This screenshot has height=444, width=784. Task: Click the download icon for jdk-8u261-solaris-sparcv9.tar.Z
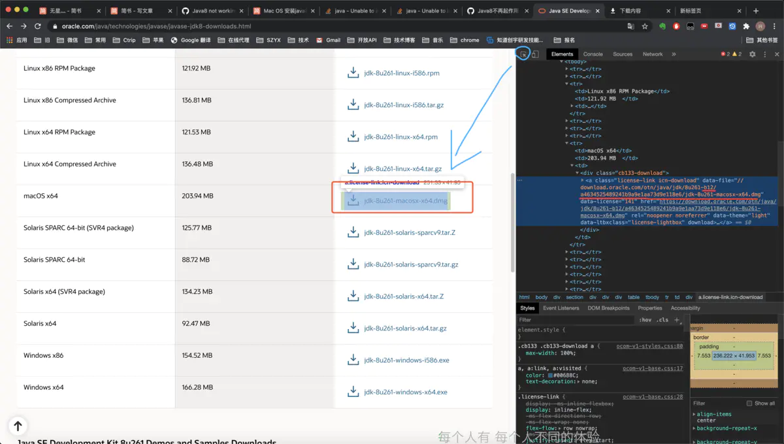(x=353, y=232)
